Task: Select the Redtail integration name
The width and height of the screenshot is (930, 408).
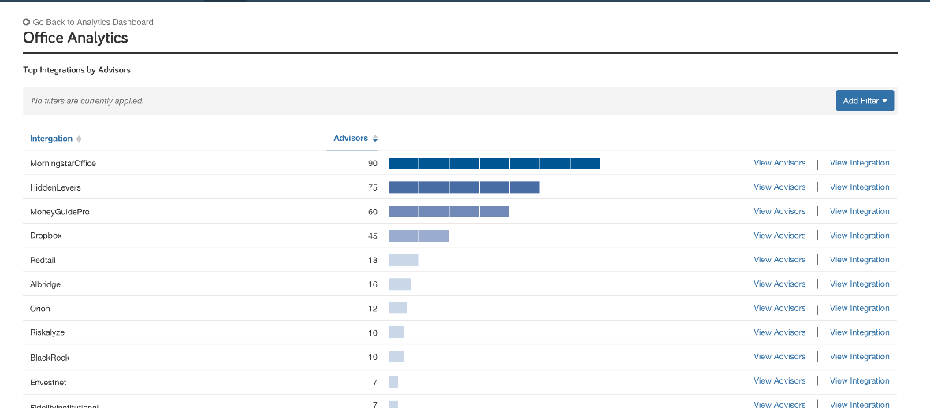Action: (x=43, y=261)
